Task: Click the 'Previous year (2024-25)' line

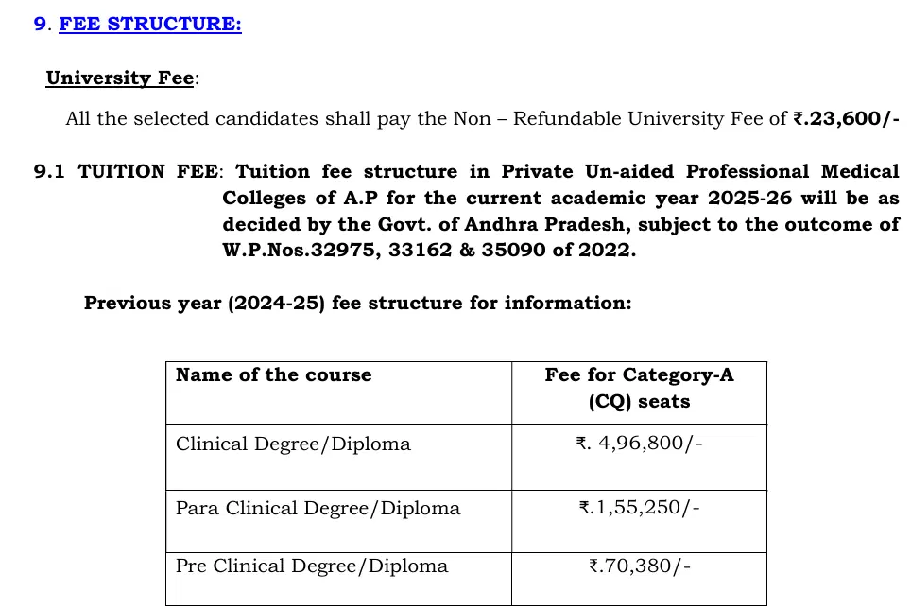Action: pyautogui.click(x=357, y=304)
